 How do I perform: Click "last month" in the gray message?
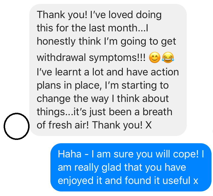pyautogui.click(x=113, y=28)
